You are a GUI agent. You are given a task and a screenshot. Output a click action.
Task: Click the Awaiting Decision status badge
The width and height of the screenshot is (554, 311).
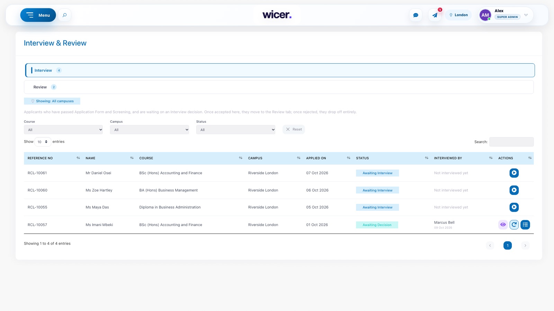(377, 225)
